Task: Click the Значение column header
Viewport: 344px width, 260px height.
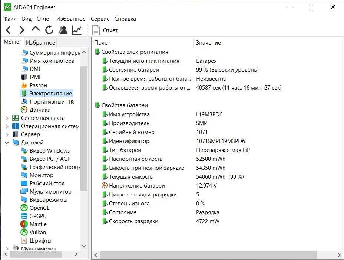Action: coord(208,43)
